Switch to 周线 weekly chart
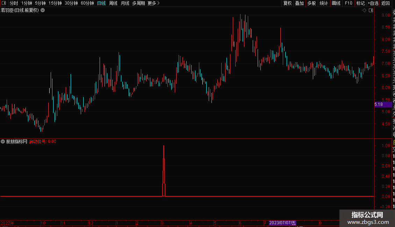The width and height of the screenshot is (395, 227). point(113,3)
